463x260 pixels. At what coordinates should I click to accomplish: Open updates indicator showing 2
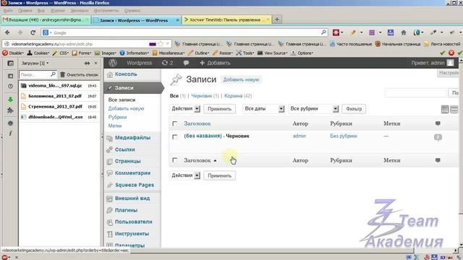pyautogui.click(x=167, y=63)
